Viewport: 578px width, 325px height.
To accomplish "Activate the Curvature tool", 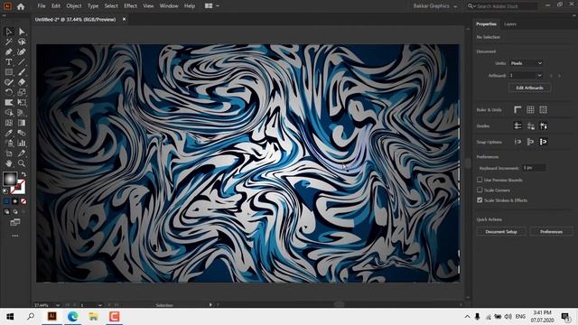I will pyautogui.click(x=22, y=52).
